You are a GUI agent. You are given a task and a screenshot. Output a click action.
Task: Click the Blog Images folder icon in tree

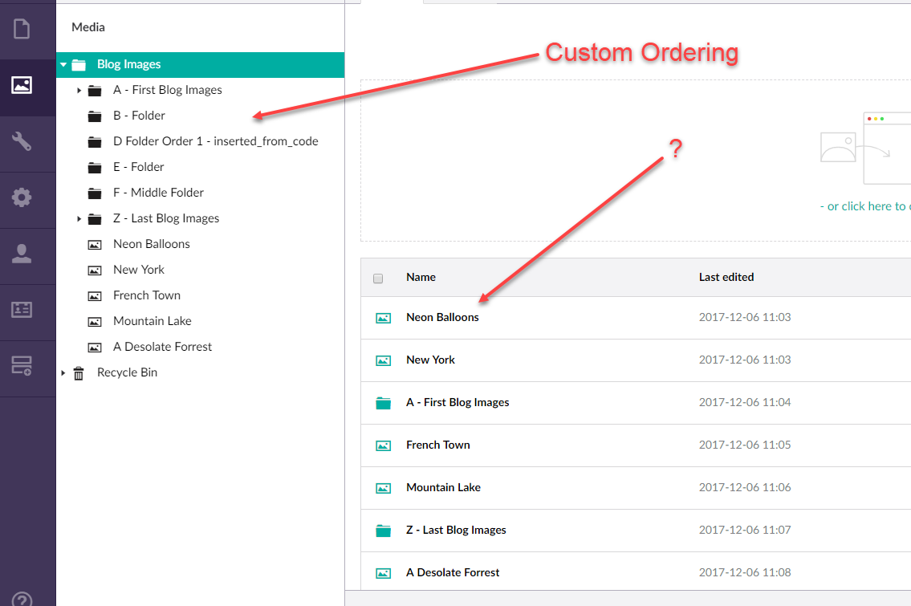click(79, 64)
